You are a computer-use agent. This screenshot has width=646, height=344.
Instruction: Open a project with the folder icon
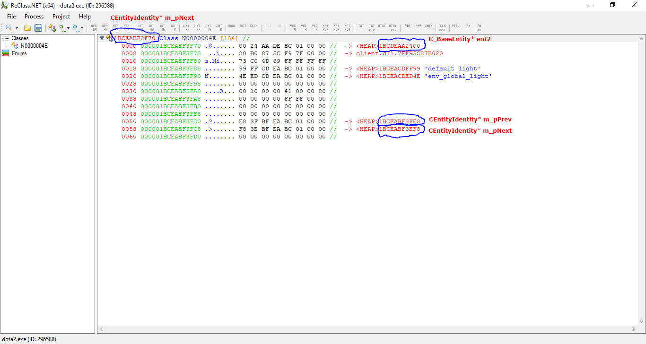[x=27, y=28]
